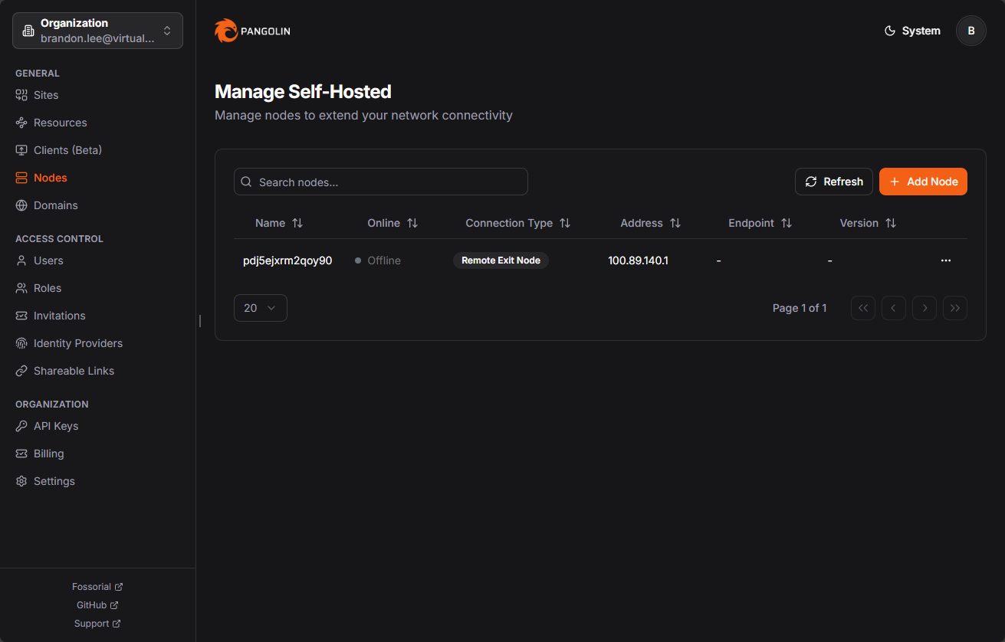The image size is (1005, 642).
Task: Open the Support link
Action: tap(97, 624)
